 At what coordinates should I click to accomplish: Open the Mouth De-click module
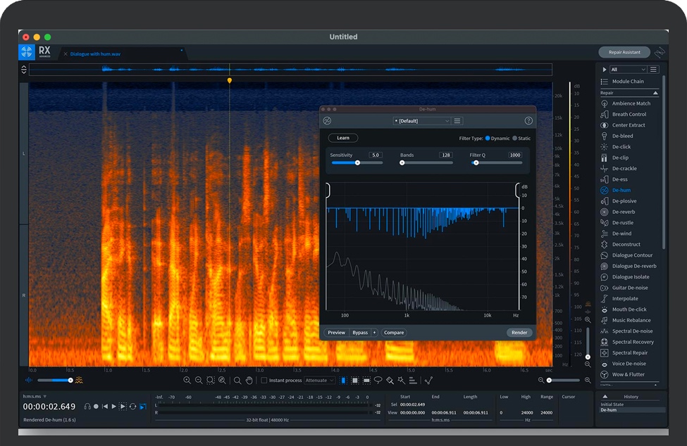[629, 310]
